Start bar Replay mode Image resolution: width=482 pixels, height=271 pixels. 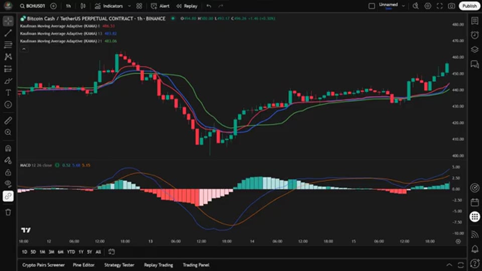point(187,6)
